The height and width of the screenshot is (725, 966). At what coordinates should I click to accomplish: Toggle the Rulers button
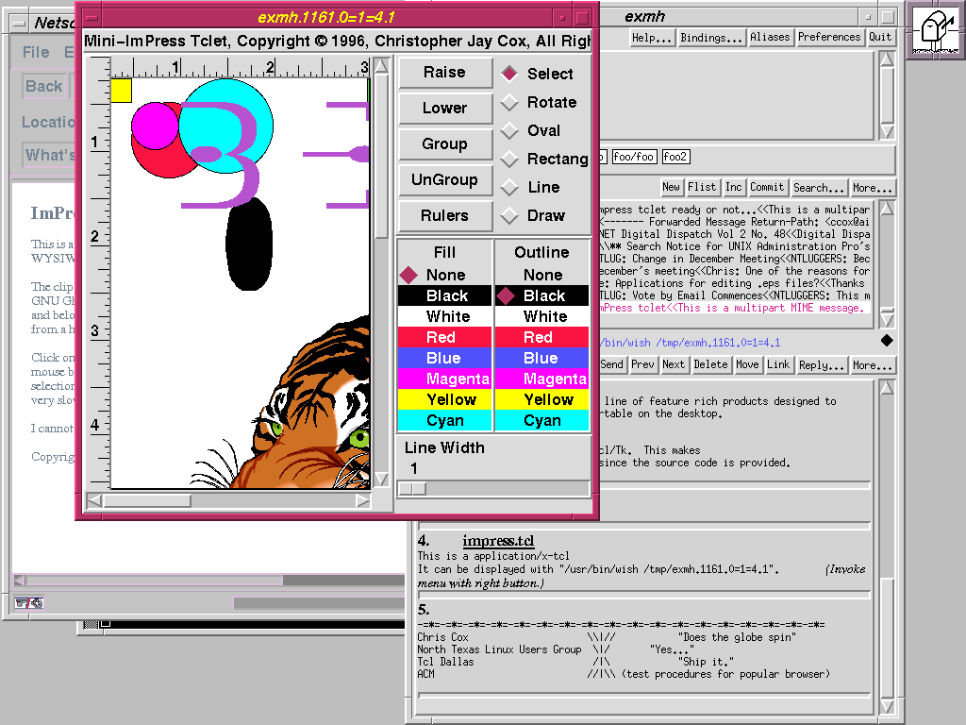point(445,216)
